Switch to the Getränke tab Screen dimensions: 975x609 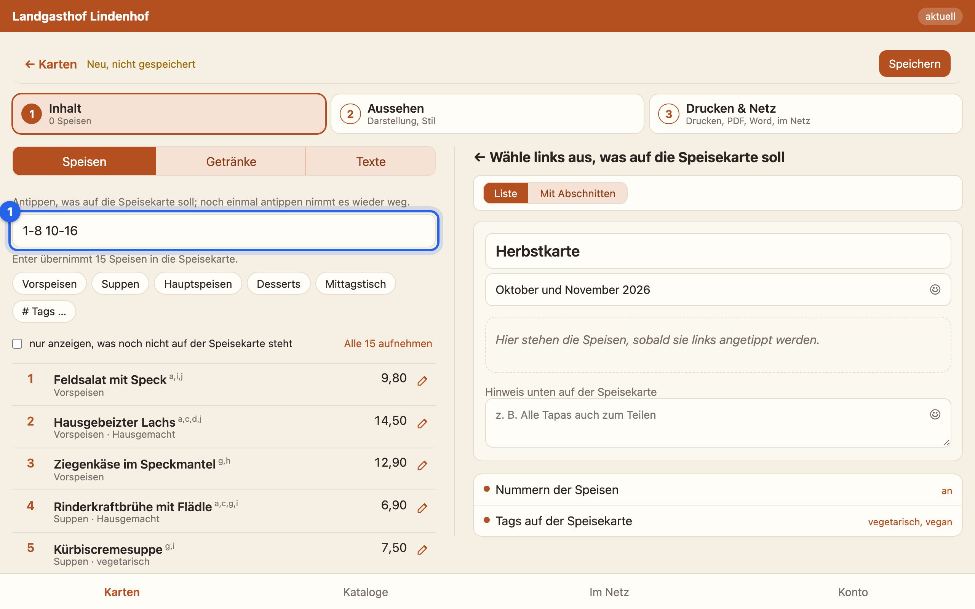(231, 161)
